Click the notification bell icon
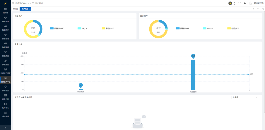The width and height of the screenshot is (265, 130). [234, 3]
